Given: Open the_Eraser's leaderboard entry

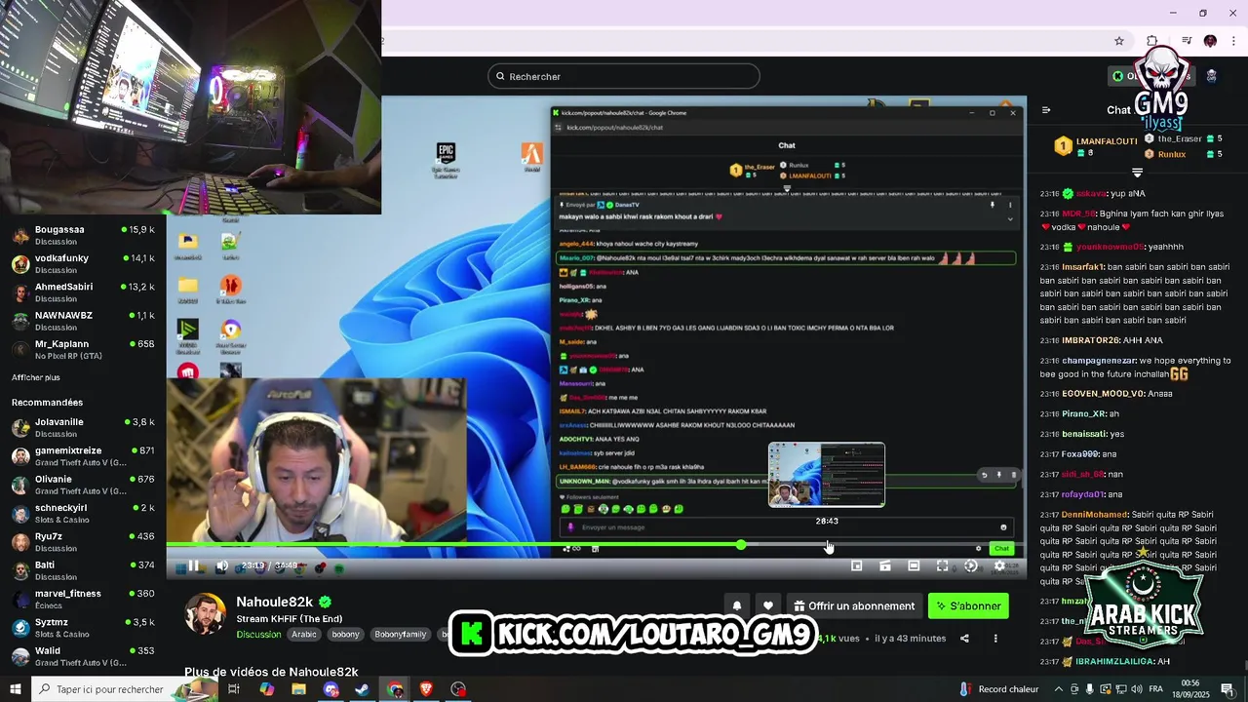Looking at the screenshot, I should coord(1183,139).
